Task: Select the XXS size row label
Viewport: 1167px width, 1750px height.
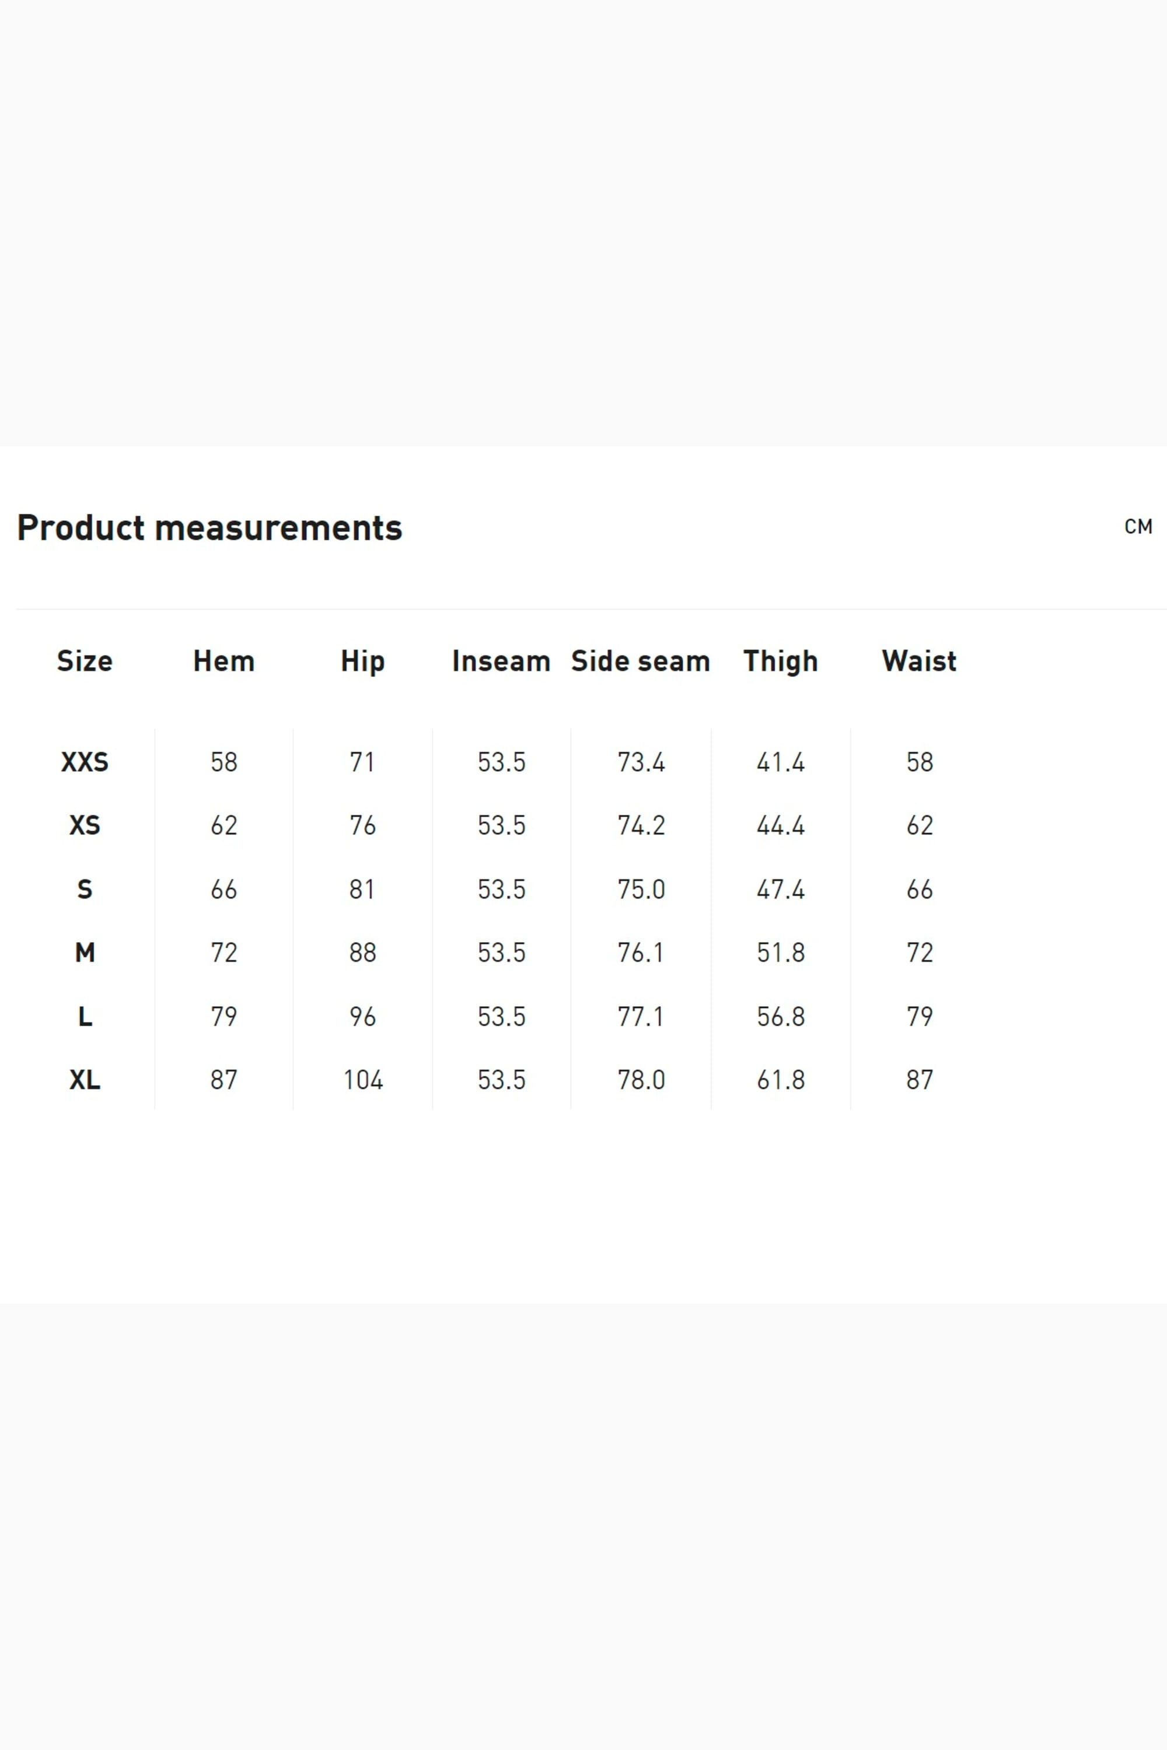Action: pos(85,762)
